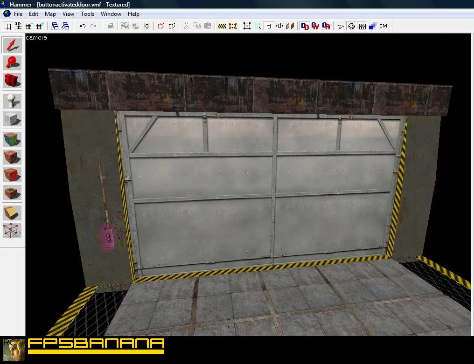Select the Selection tool arrow icon
Image resolution: width=474 pixels, height=364 pixels.
click(x=12, y=45)
